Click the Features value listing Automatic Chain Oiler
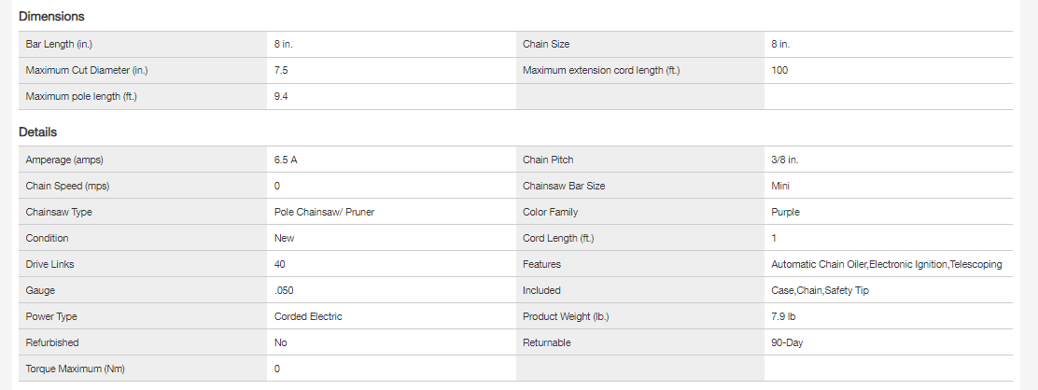 (x=886, y=265)
